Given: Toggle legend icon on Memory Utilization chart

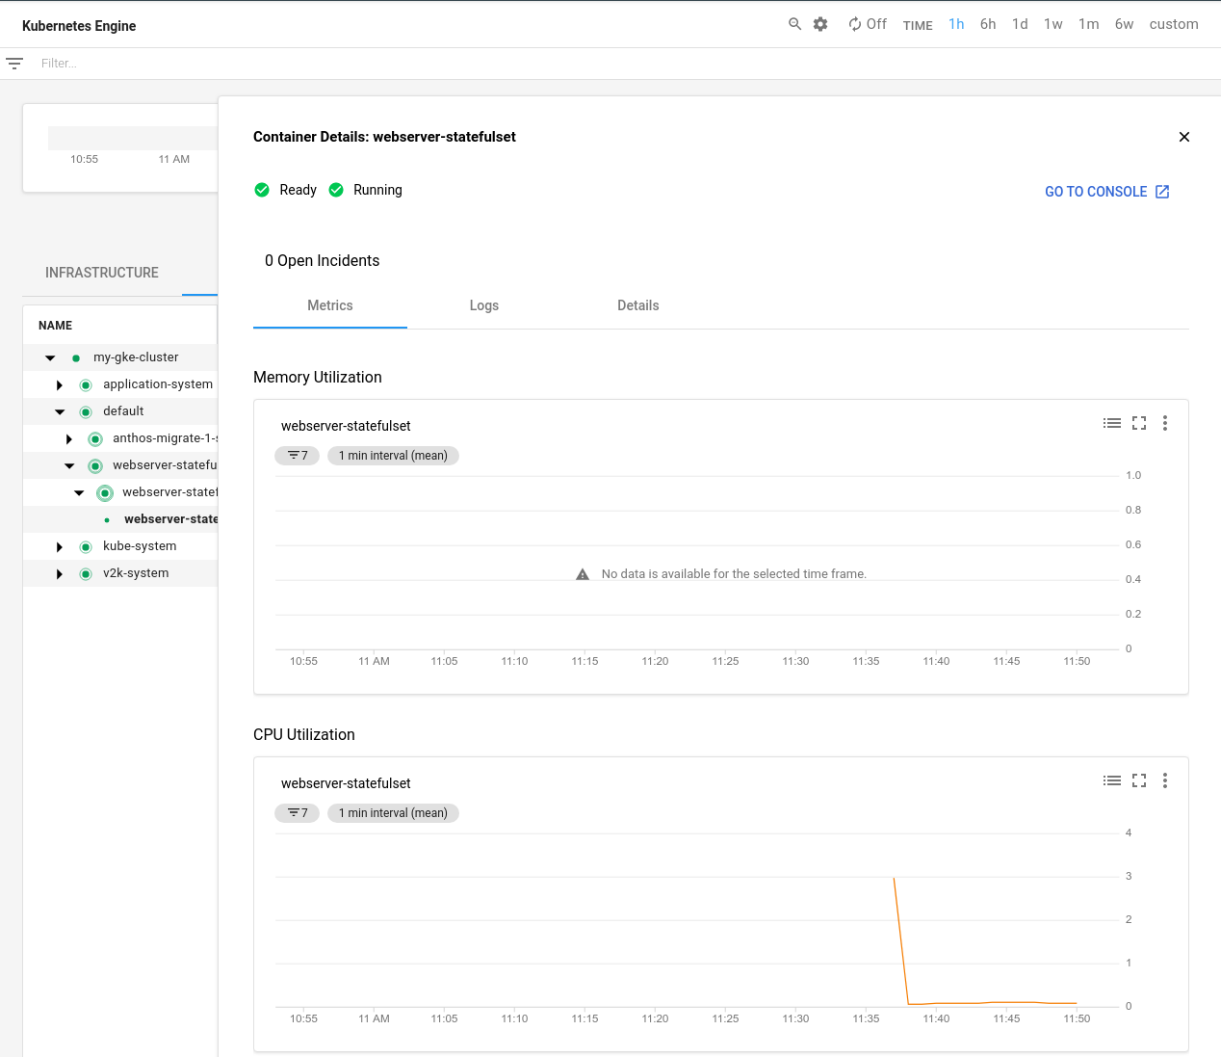Looking at the screenshot, I should (x=1112, y=423).
